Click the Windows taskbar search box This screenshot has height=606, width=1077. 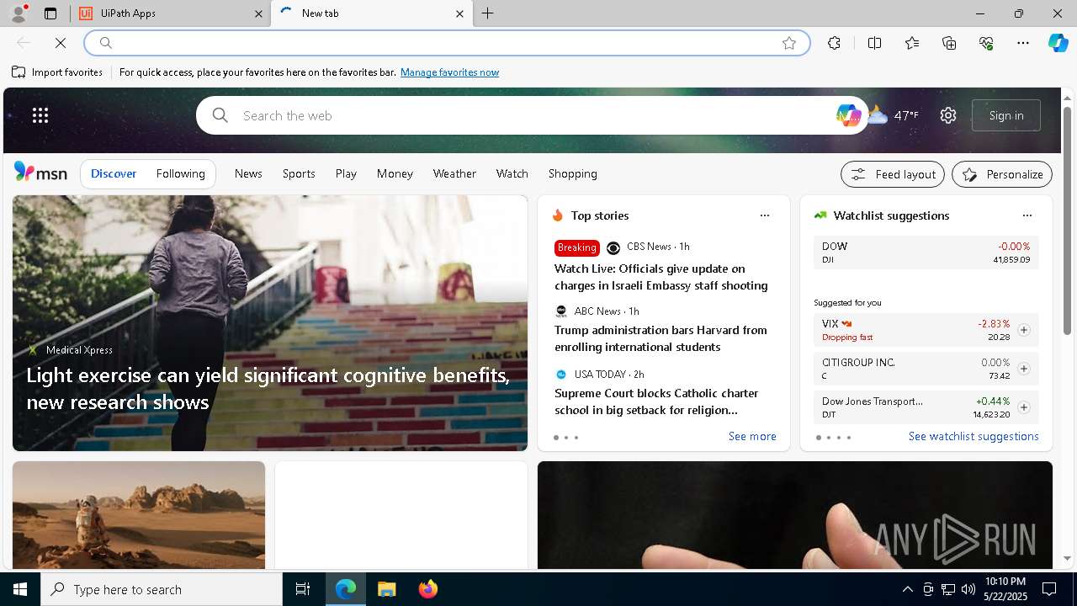click(x=162, y=589)
